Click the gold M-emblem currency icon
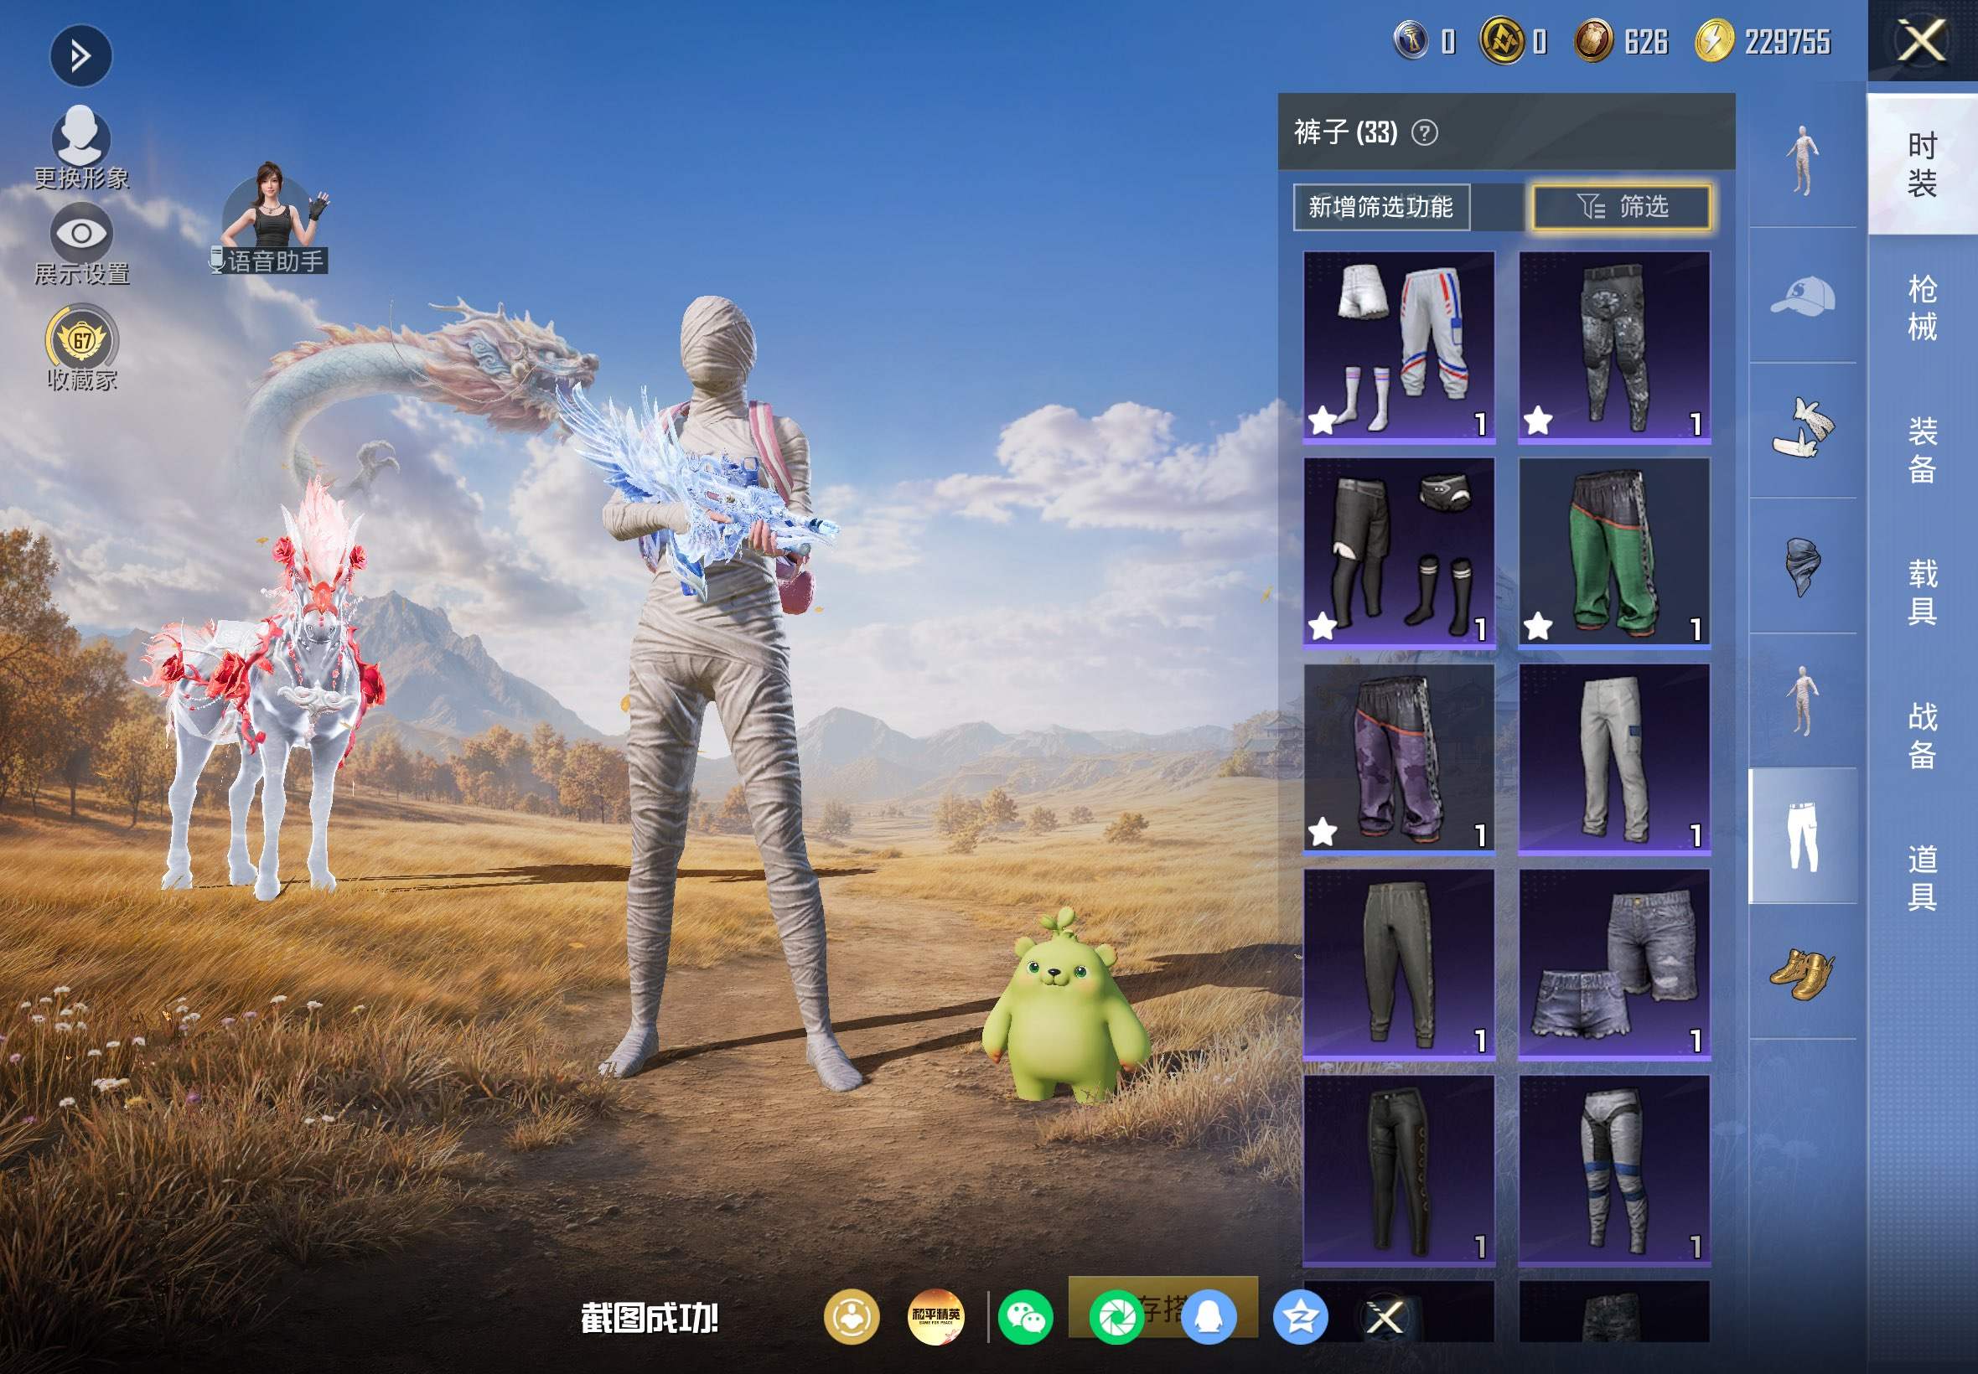 tap(1503, 41)
